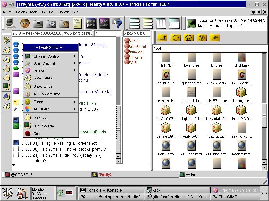Click the single maximized window layout icon

point(174,23)
